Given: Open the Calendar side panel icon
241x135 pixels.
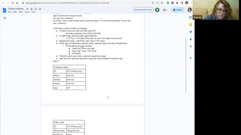Looking at the screenshot, I should [x=191, y=17].
